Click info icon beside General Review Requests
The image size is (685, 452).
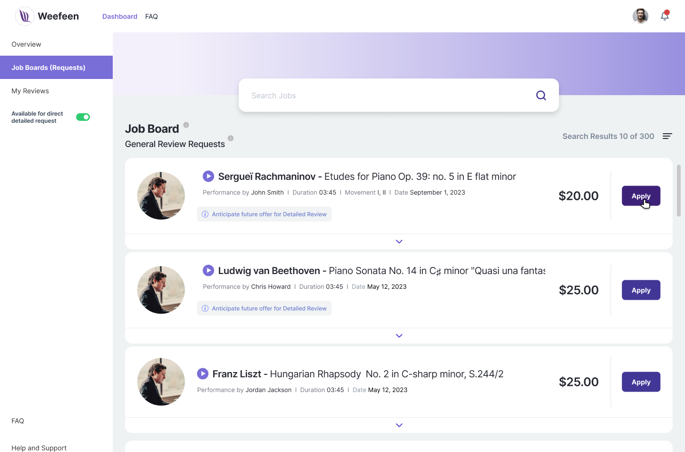[x=231, y=138]
